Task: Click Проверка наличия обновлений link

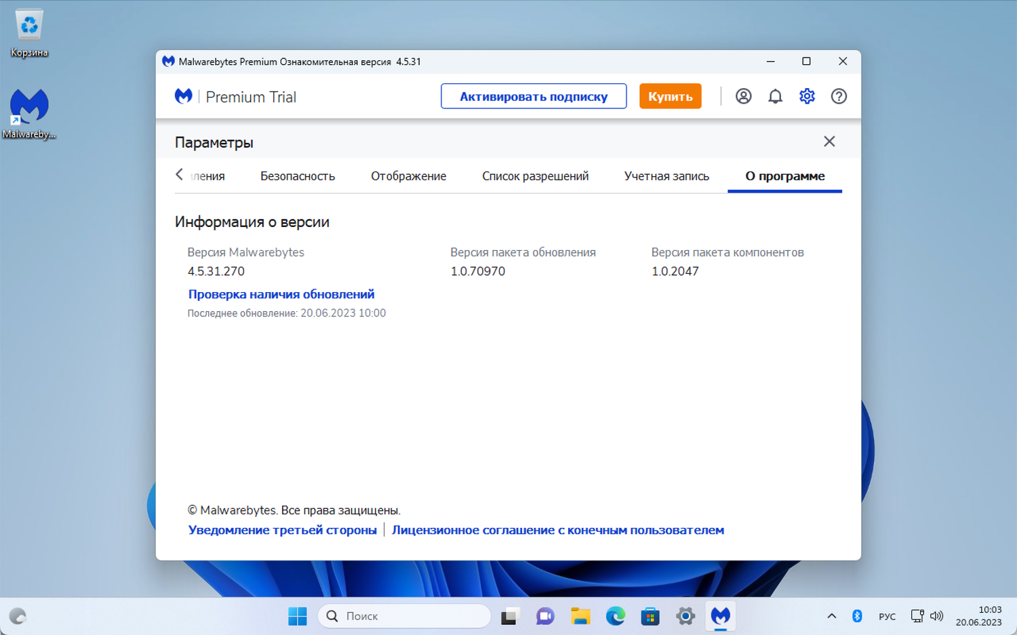Action: tap(281, 294)
